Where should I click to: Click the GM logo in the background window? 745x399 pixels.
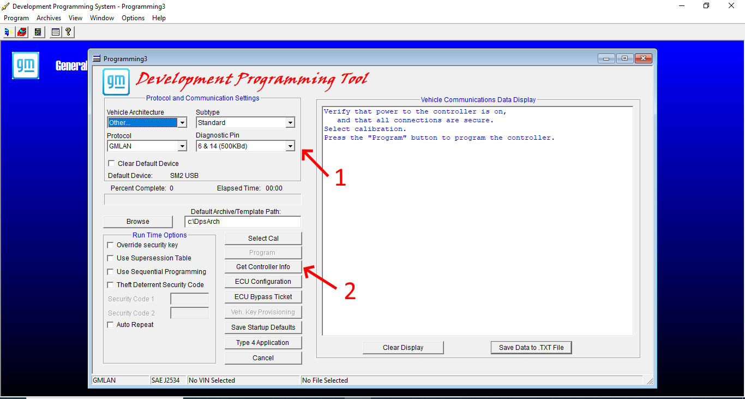tap(26, 65)
